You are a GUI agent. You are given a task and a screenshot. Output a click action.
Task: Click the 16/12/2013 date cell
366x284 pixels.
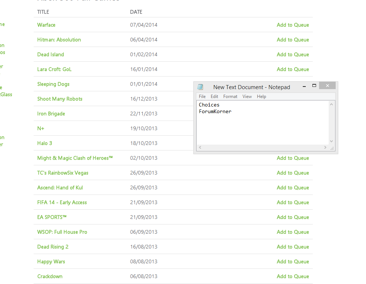point(144,99)
